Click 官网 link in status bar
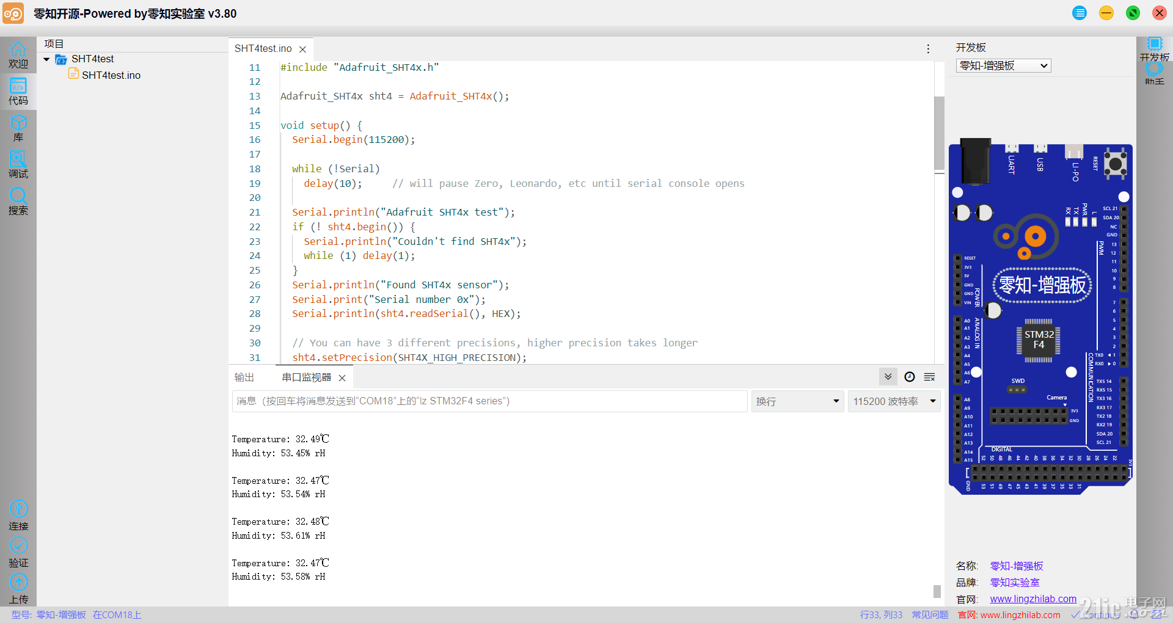Screen dimensions: 1173x623 tap(1009, 614)
